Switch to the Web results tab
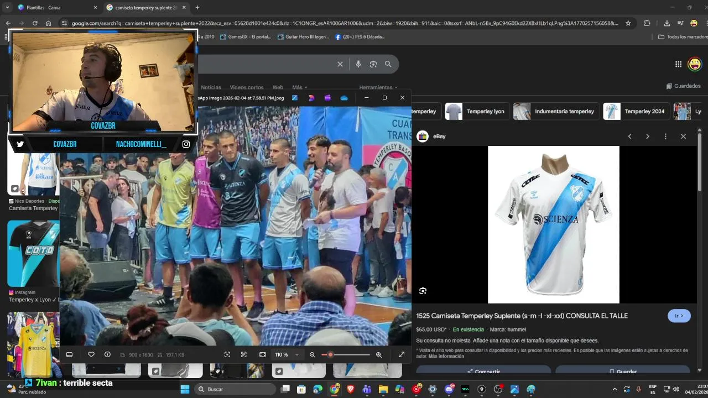The height and width of the screenshot is (398, 708). tap(278, 87)
